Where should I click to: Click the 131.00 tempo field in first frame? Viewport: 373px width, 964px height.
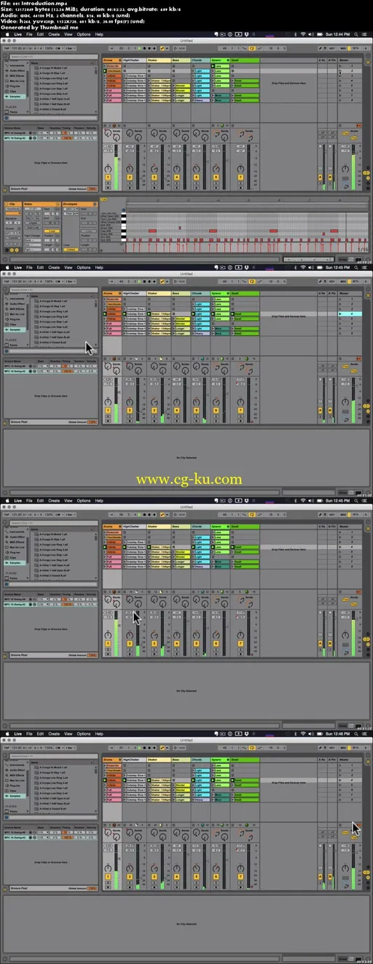click(x=17, y=47)
